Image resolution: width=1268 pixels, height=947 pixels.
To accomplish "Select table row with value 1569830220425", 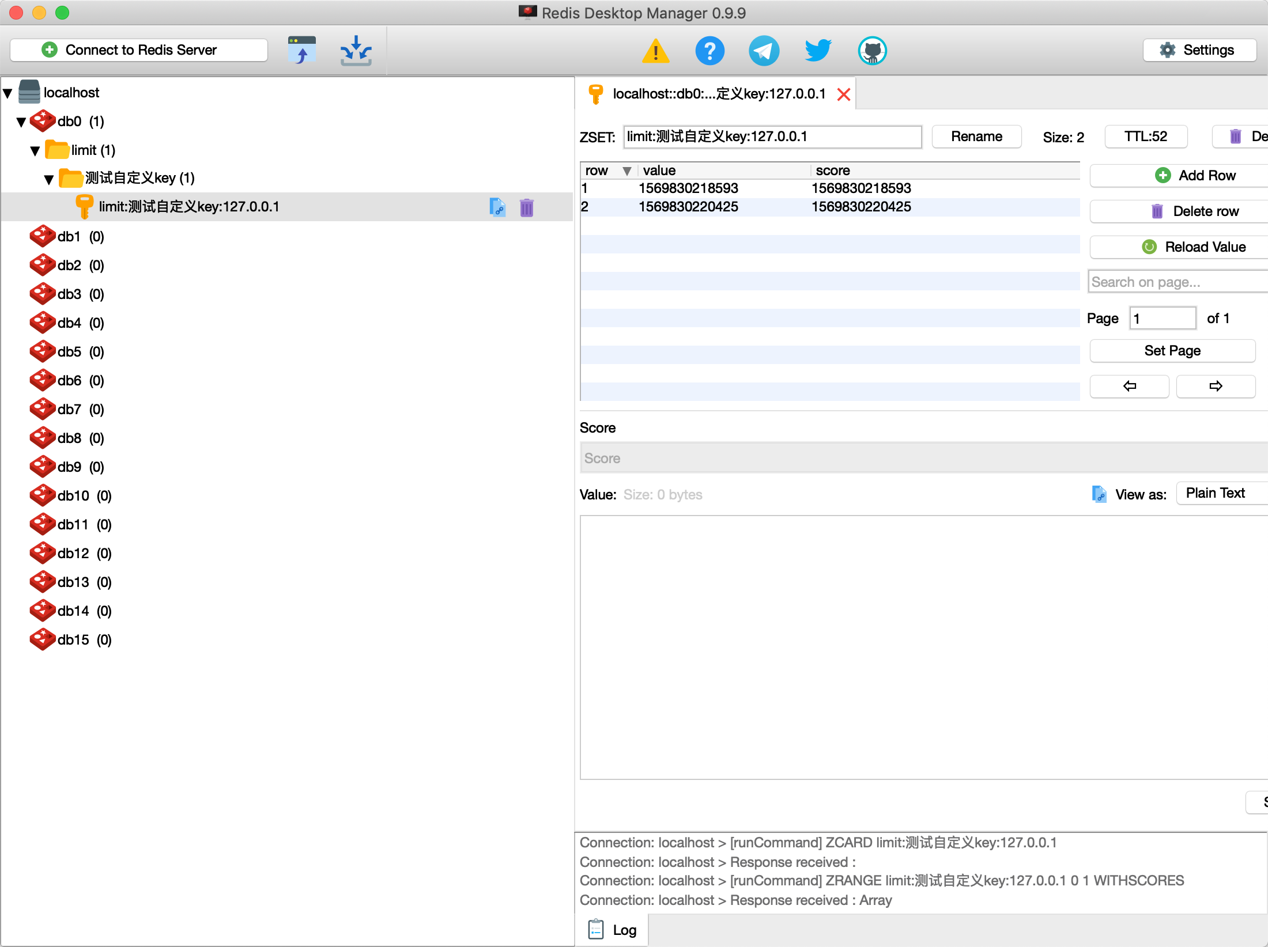I will [830, 207].
